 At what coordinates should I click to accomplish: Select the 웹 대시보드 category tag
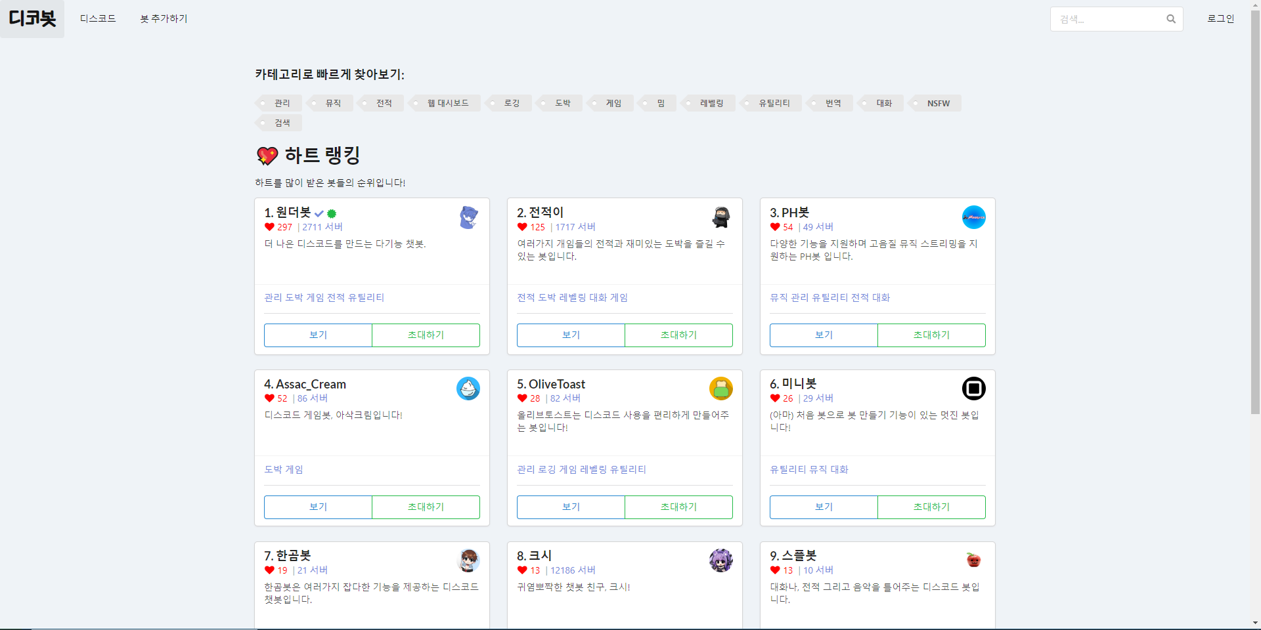444,103
